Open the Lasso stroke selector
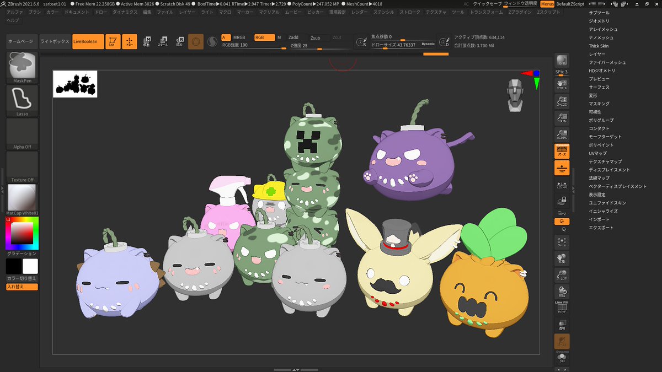This screenshot has width=662, height=372. click(22, 100)
